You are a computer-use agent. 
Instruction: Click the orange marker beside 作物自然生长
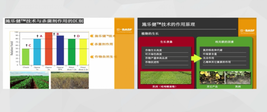point(92,57)
